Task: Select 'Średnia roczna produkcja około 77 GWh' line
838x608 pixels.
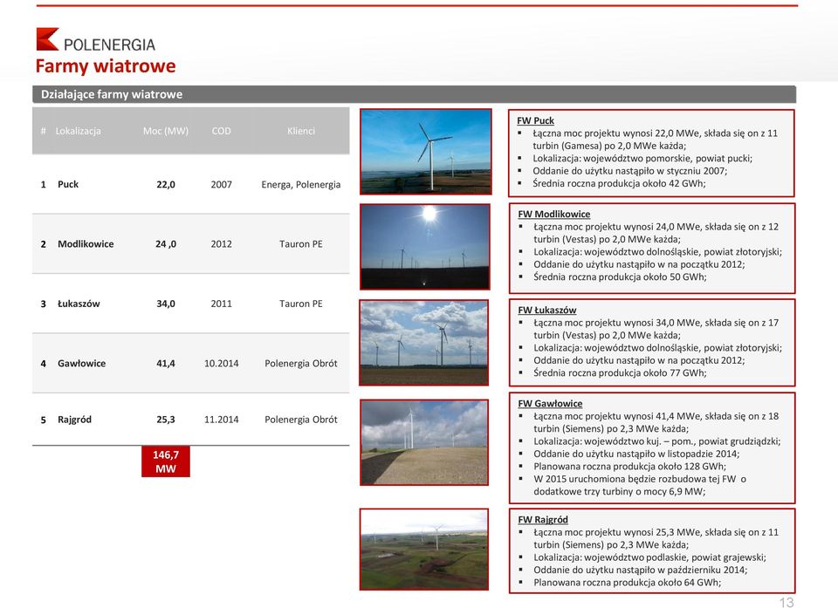Action: tap(620, 373)
